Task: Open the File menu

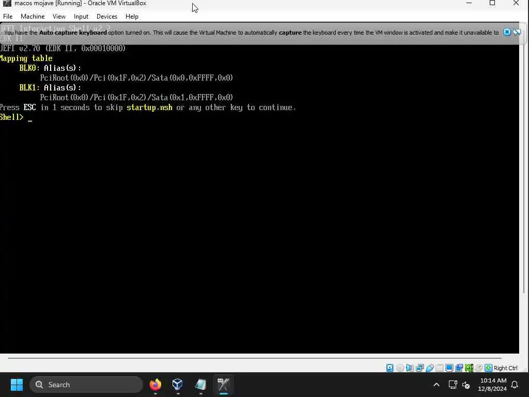Action: tap(8, 16)
